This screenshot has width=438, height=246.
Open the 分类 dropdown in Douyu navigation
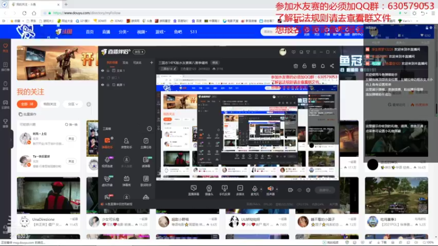(124, 32)
